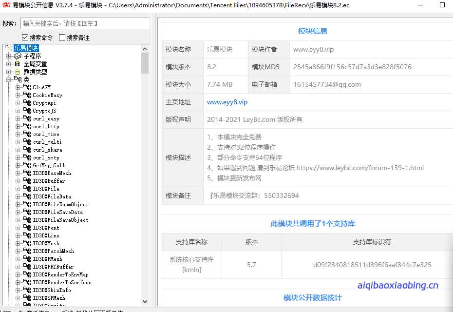This screenshot has height=312, width=453.
Task: Click the search keyword input field
Action: click(85, 23)
